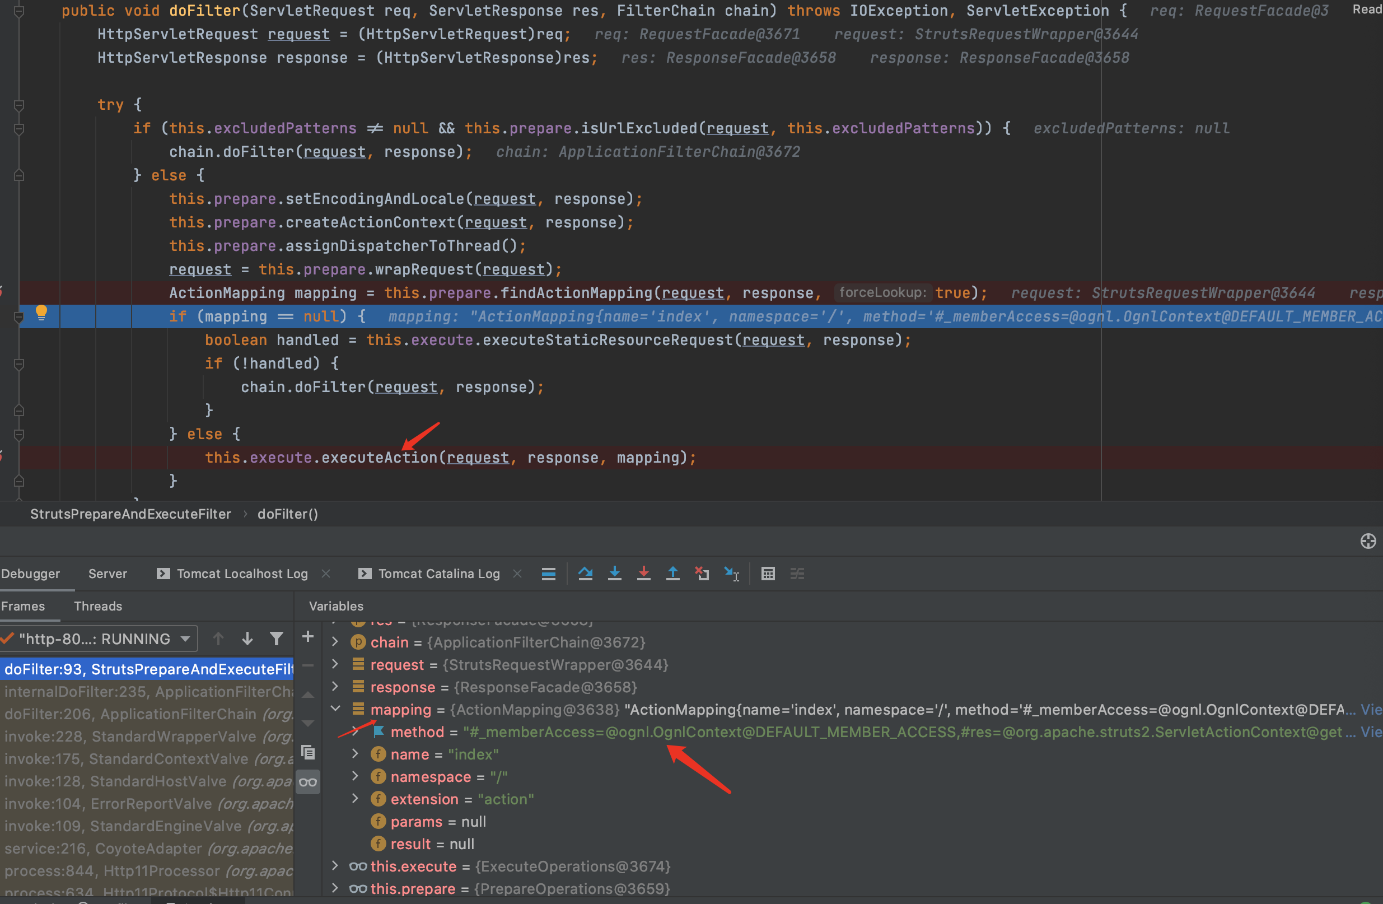Collapse the mapping variable node
The width and height of the screenshot is (1383, 904).
[335, 709]
